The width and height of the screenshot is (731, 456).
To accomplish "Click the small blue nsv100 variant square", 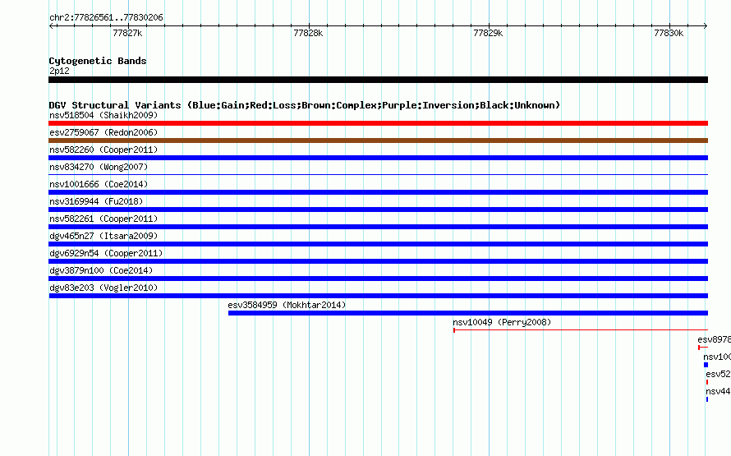I will [x=706, y=365].
